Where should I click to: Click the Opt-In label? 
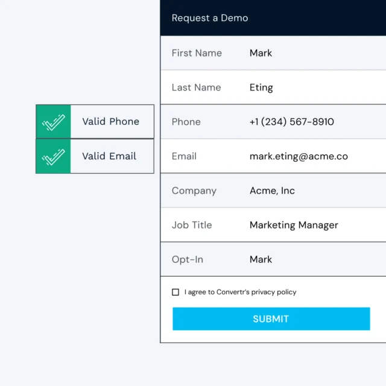coord(188,259)
